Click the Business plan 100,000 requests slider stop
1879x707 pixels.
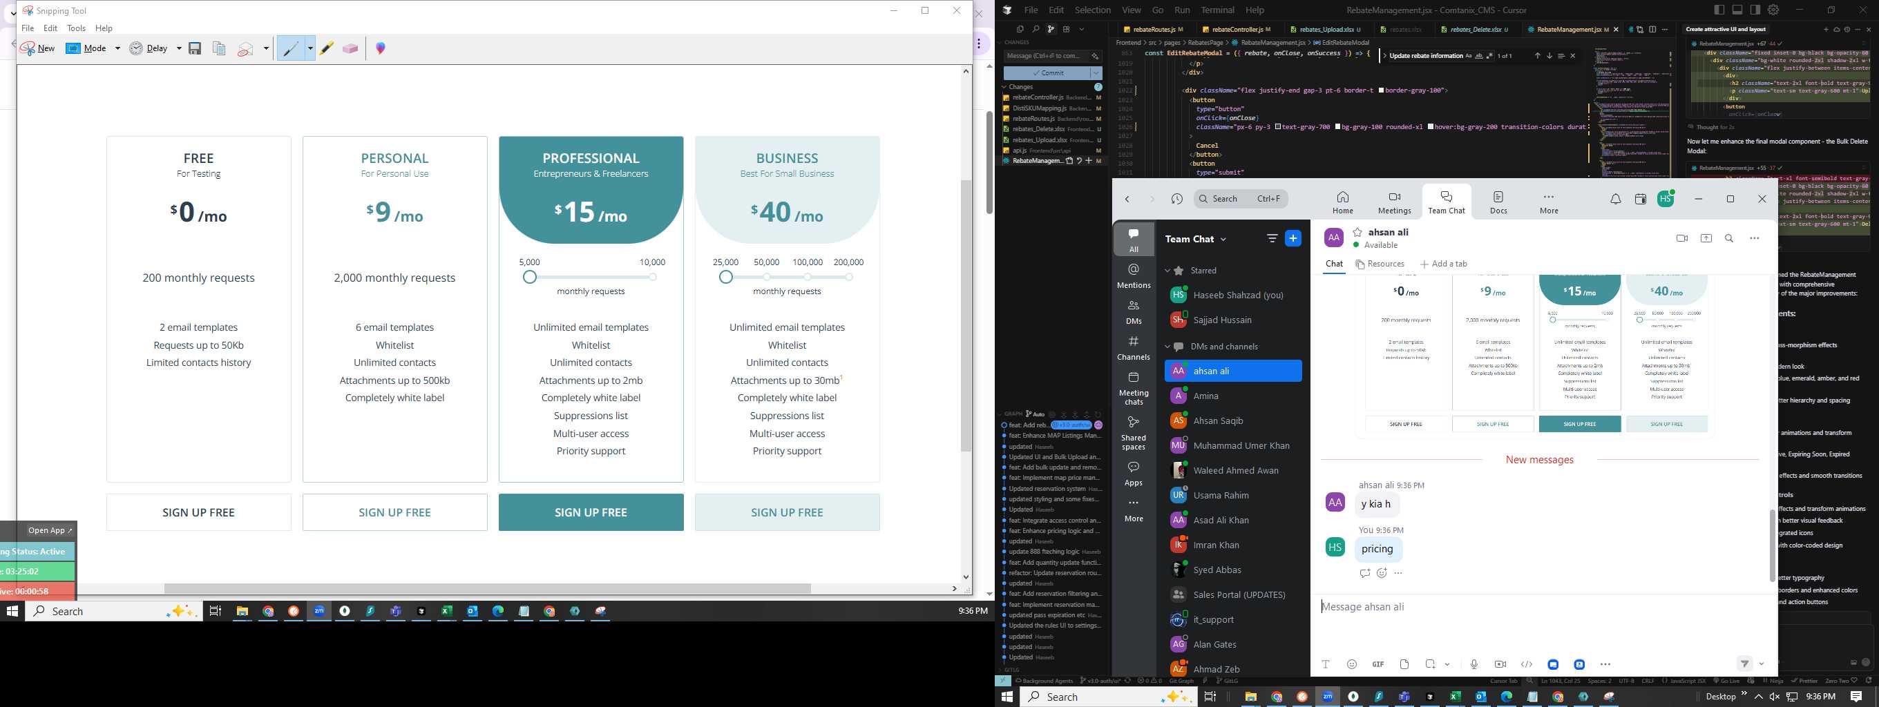[x=808, y=277]
